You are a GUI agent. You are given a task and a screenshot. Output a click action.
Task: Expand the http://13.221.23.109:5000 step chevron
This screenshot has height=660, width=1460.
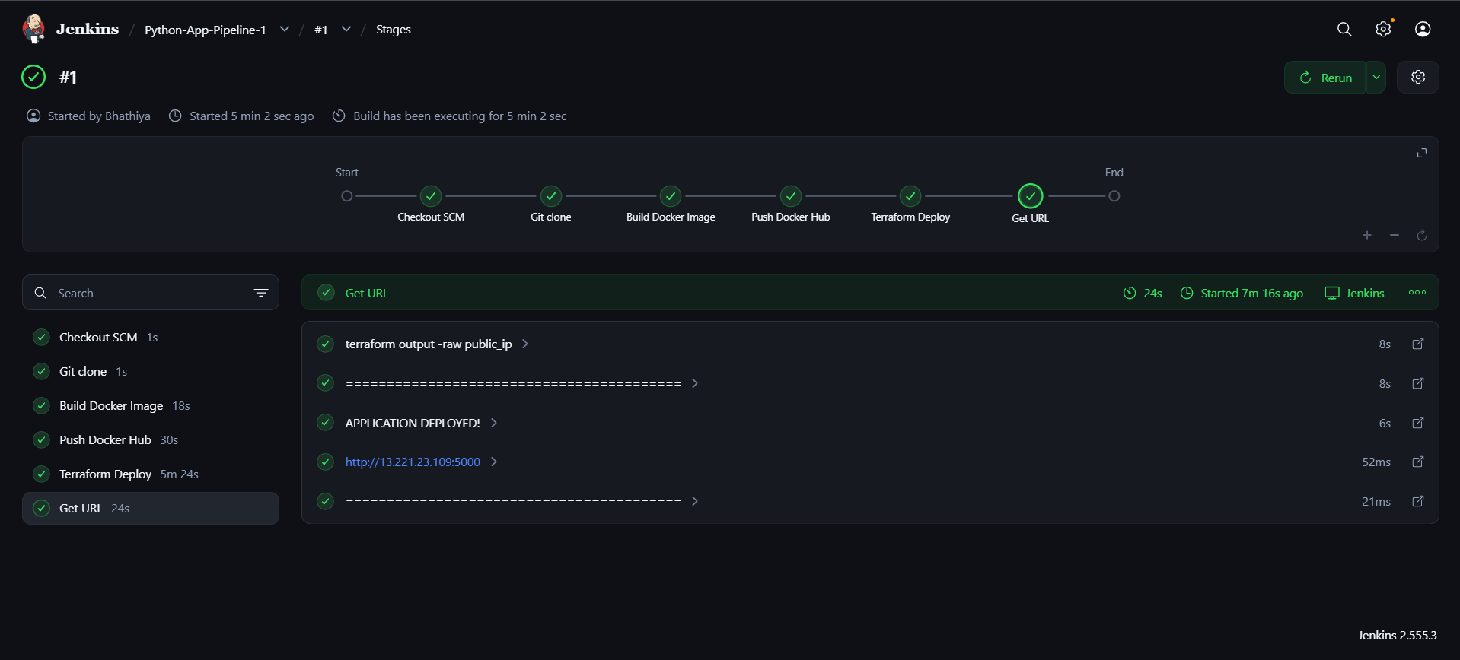tap(494, 462)
